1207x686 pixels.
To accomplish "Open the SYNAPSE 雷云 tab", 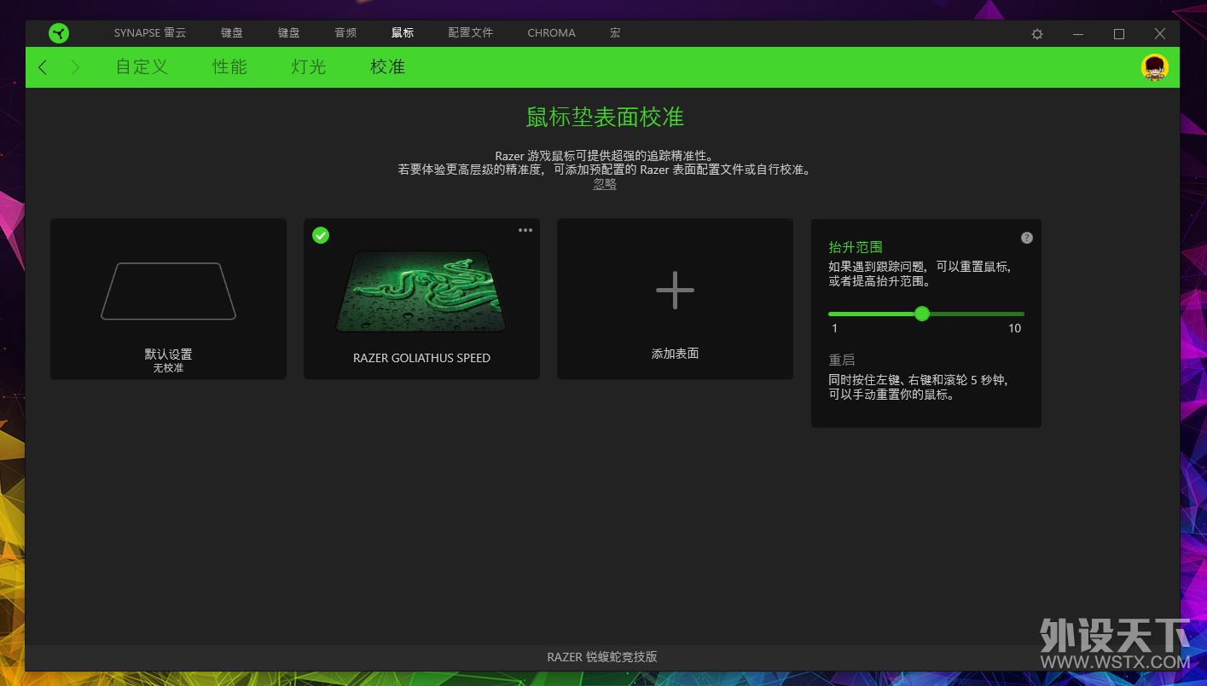I will [x=150, y=33].
